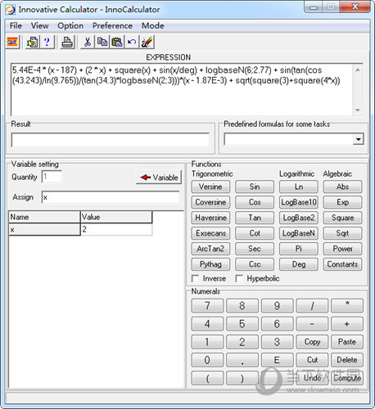Click the Paste button in Numerals
The height and width of the screenshot is (409, 375).
347,342
